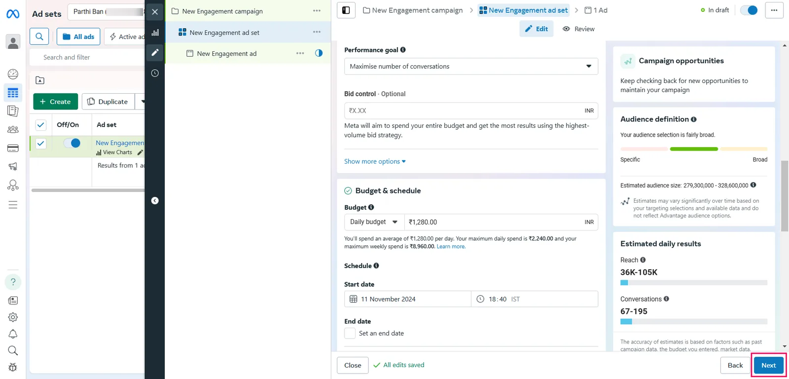The height and width of the screenshot is (379, 789).
Task: Follow the Learn more link
Action: (451, 246)
